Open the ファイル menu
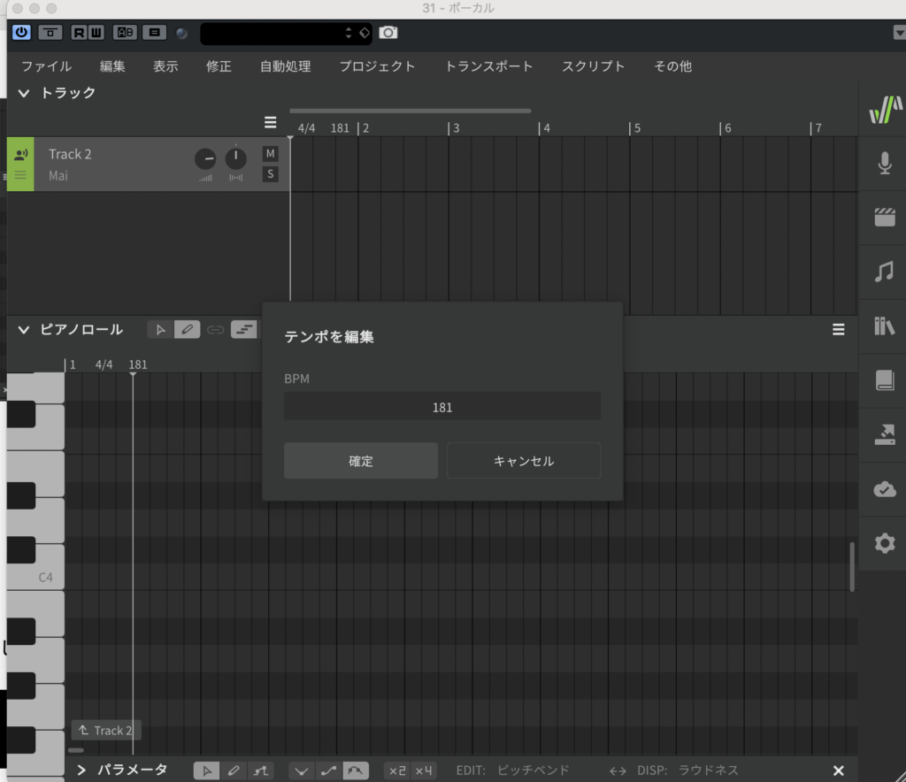 [46, 66]
